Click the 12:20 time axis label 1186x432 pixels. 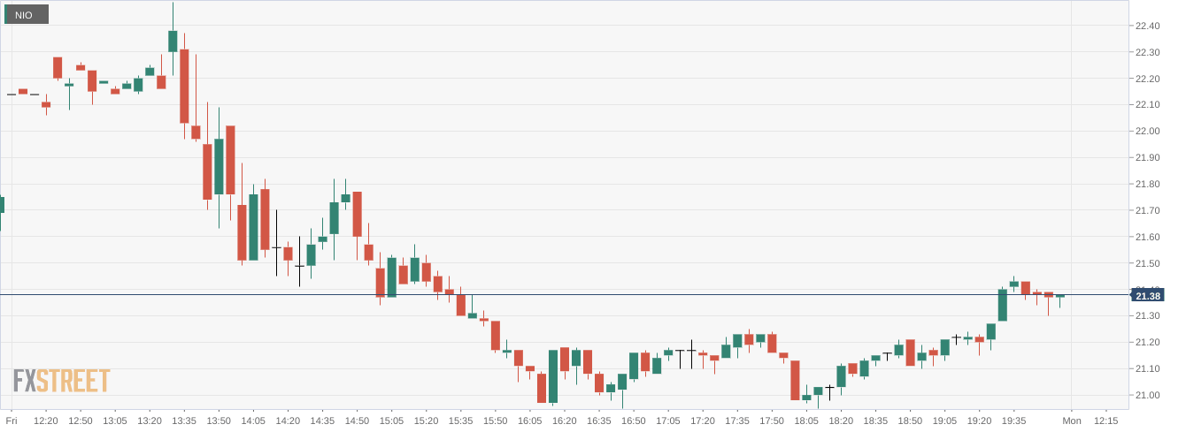[x=46, y=421]
